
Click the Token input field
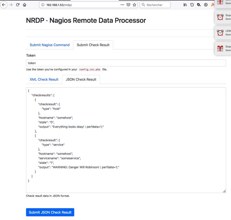click(126, 63)
